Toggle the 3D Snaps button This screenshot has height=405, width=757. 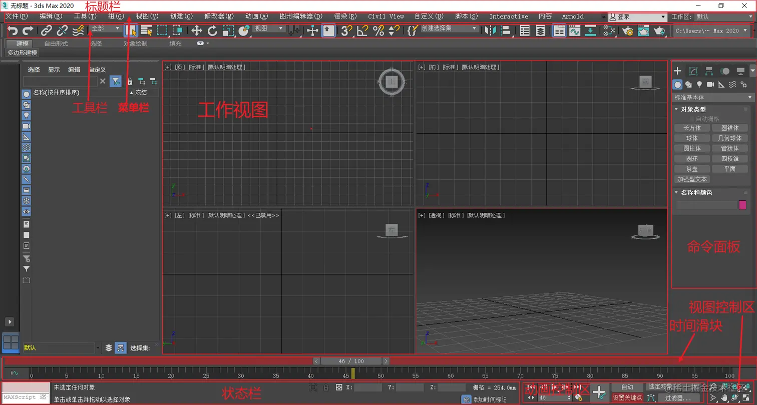tap(346, 31)
